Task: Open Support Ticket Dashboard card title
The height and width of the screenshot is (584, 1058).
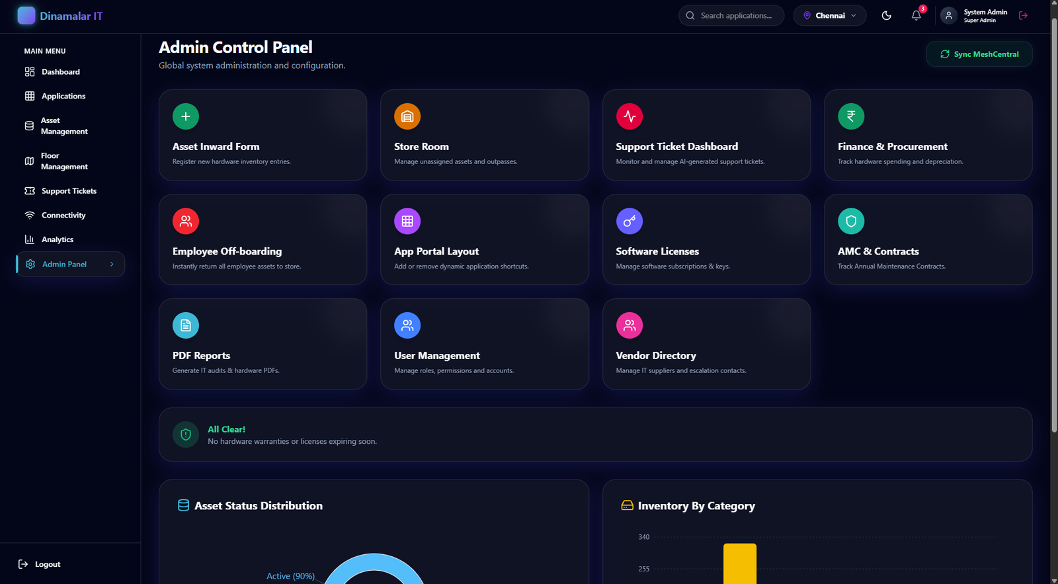Action: pyautogui.click(x=677, y=147)
